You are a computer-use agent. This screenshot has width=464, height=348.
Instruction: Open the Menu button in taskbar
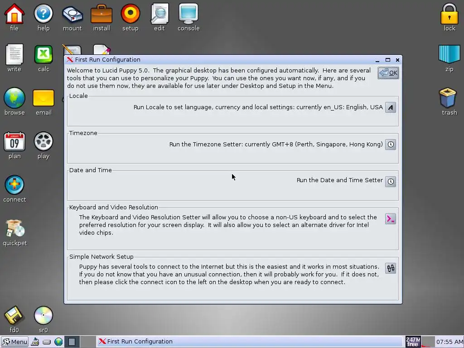(15, 342)
